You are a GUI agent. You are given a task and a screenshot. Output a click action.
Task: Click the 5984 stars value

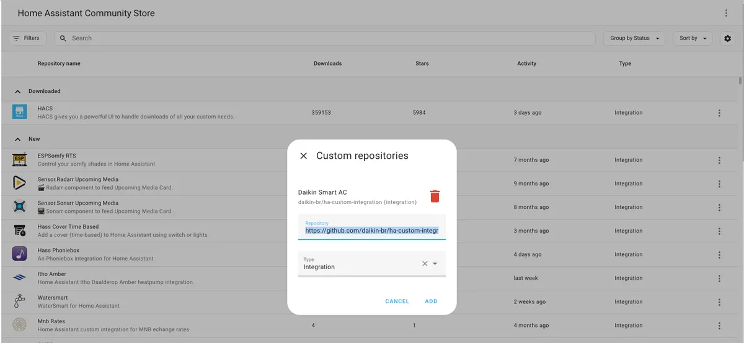tap(419, 113)
